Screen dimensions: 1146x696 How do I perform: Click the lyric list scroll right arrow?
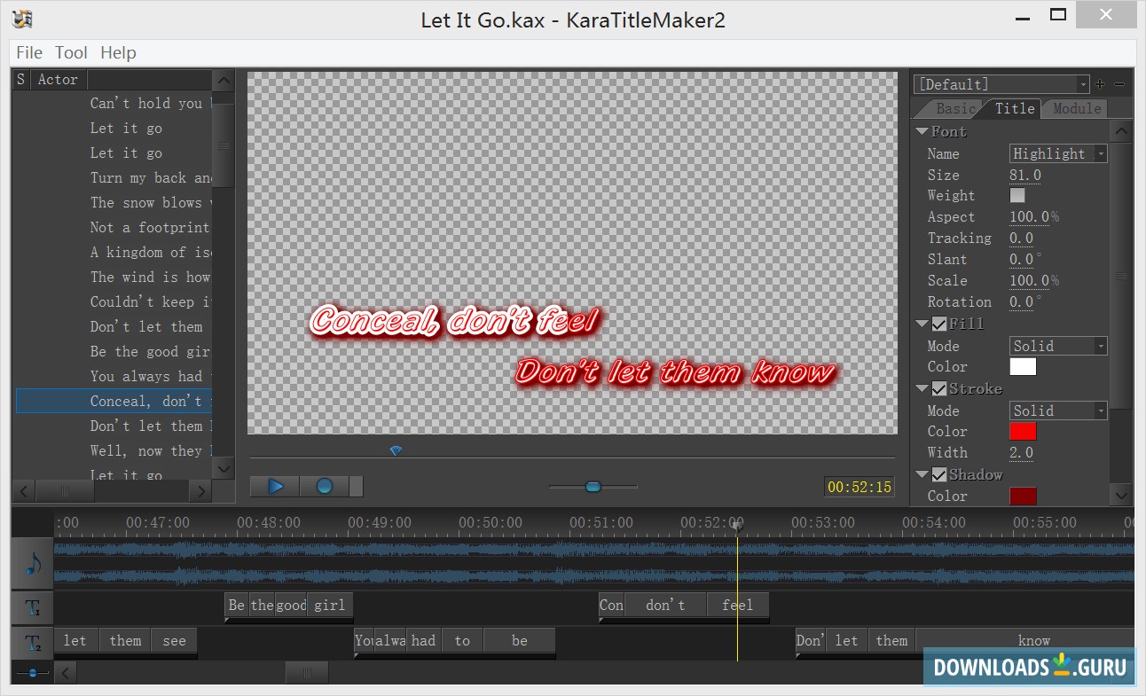click(x=202, y=491)
